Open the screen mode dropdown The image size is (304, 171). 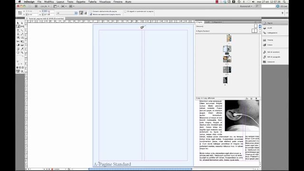click(x=64, y=6)
